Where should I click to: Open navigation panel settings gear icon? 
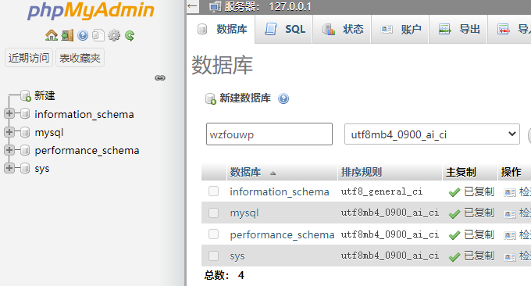pyautogui.click(x=114, y=35)
